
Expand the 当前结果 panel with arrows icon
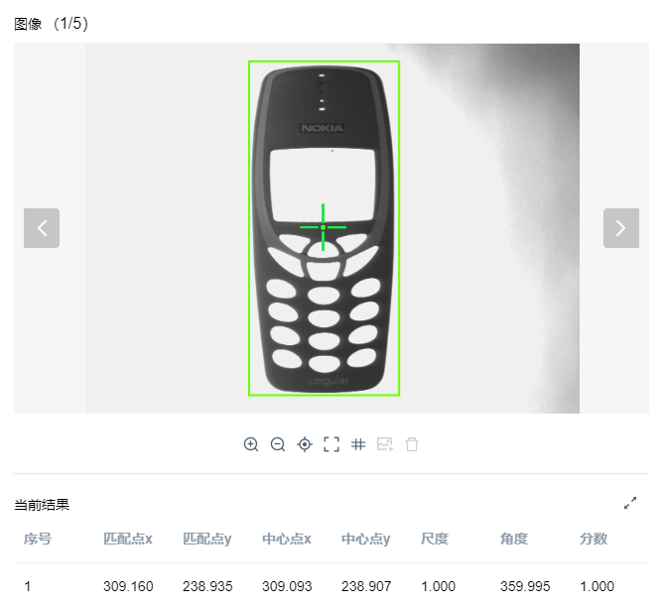630,503
